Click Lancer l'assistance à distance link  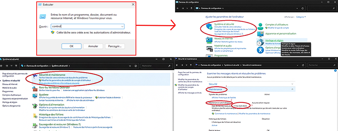coord(51,100)
